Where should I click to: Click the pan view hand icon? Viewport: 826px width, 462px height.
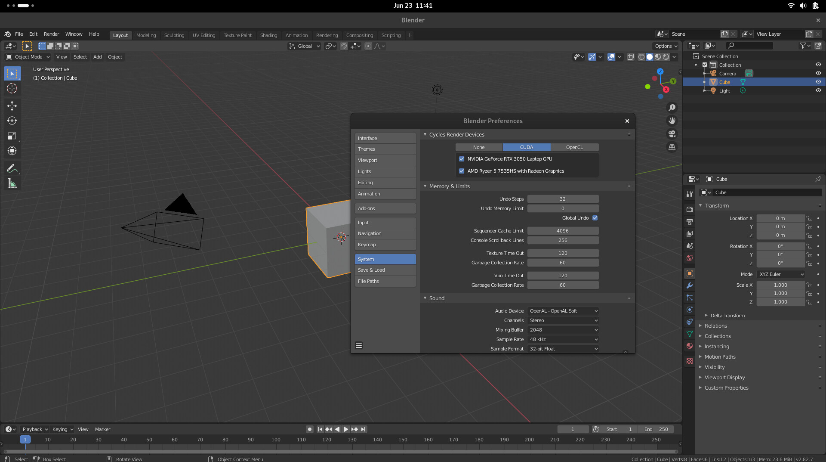[x=672, y=121]
